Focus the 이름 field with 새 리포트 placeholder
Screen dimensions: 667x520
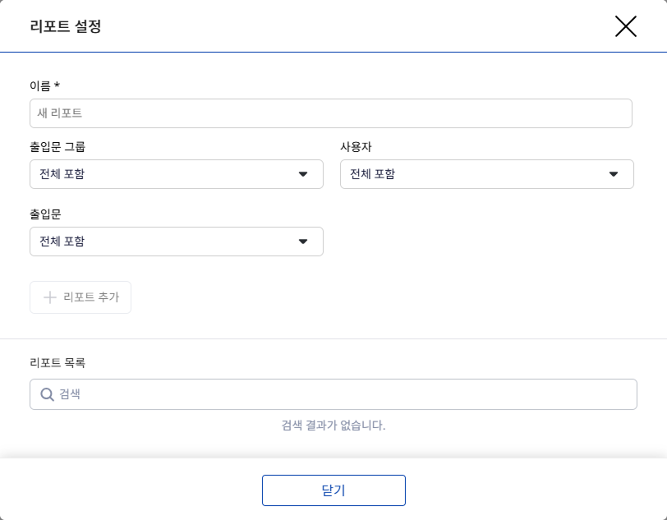[330, 113]
